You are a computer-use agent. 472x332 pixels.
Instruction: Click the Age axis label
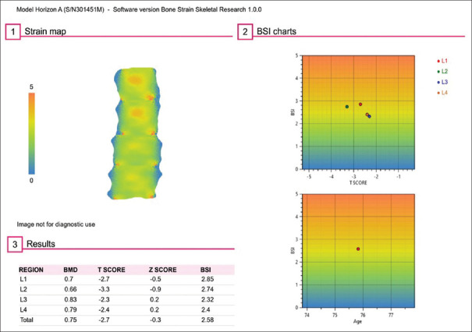pos(357,321)
